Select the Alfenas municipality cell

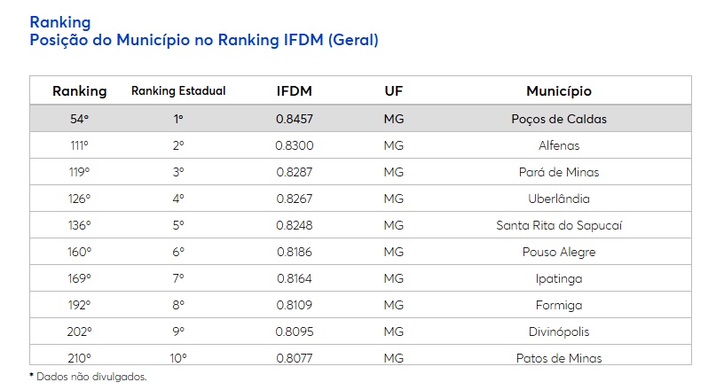click(559, 145)
